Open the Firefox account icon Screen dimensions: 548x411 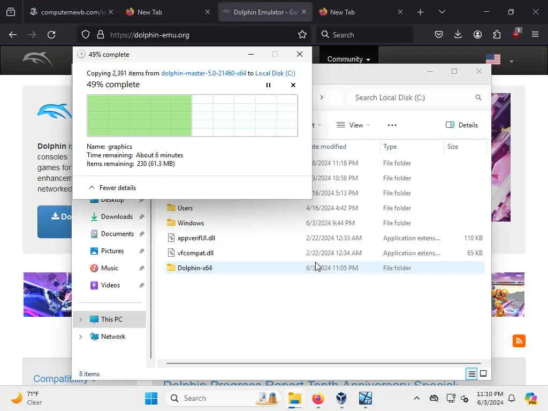pyautogui.click(x=477, y=35)
